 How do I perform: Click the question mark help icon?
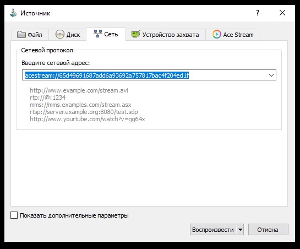258,13
